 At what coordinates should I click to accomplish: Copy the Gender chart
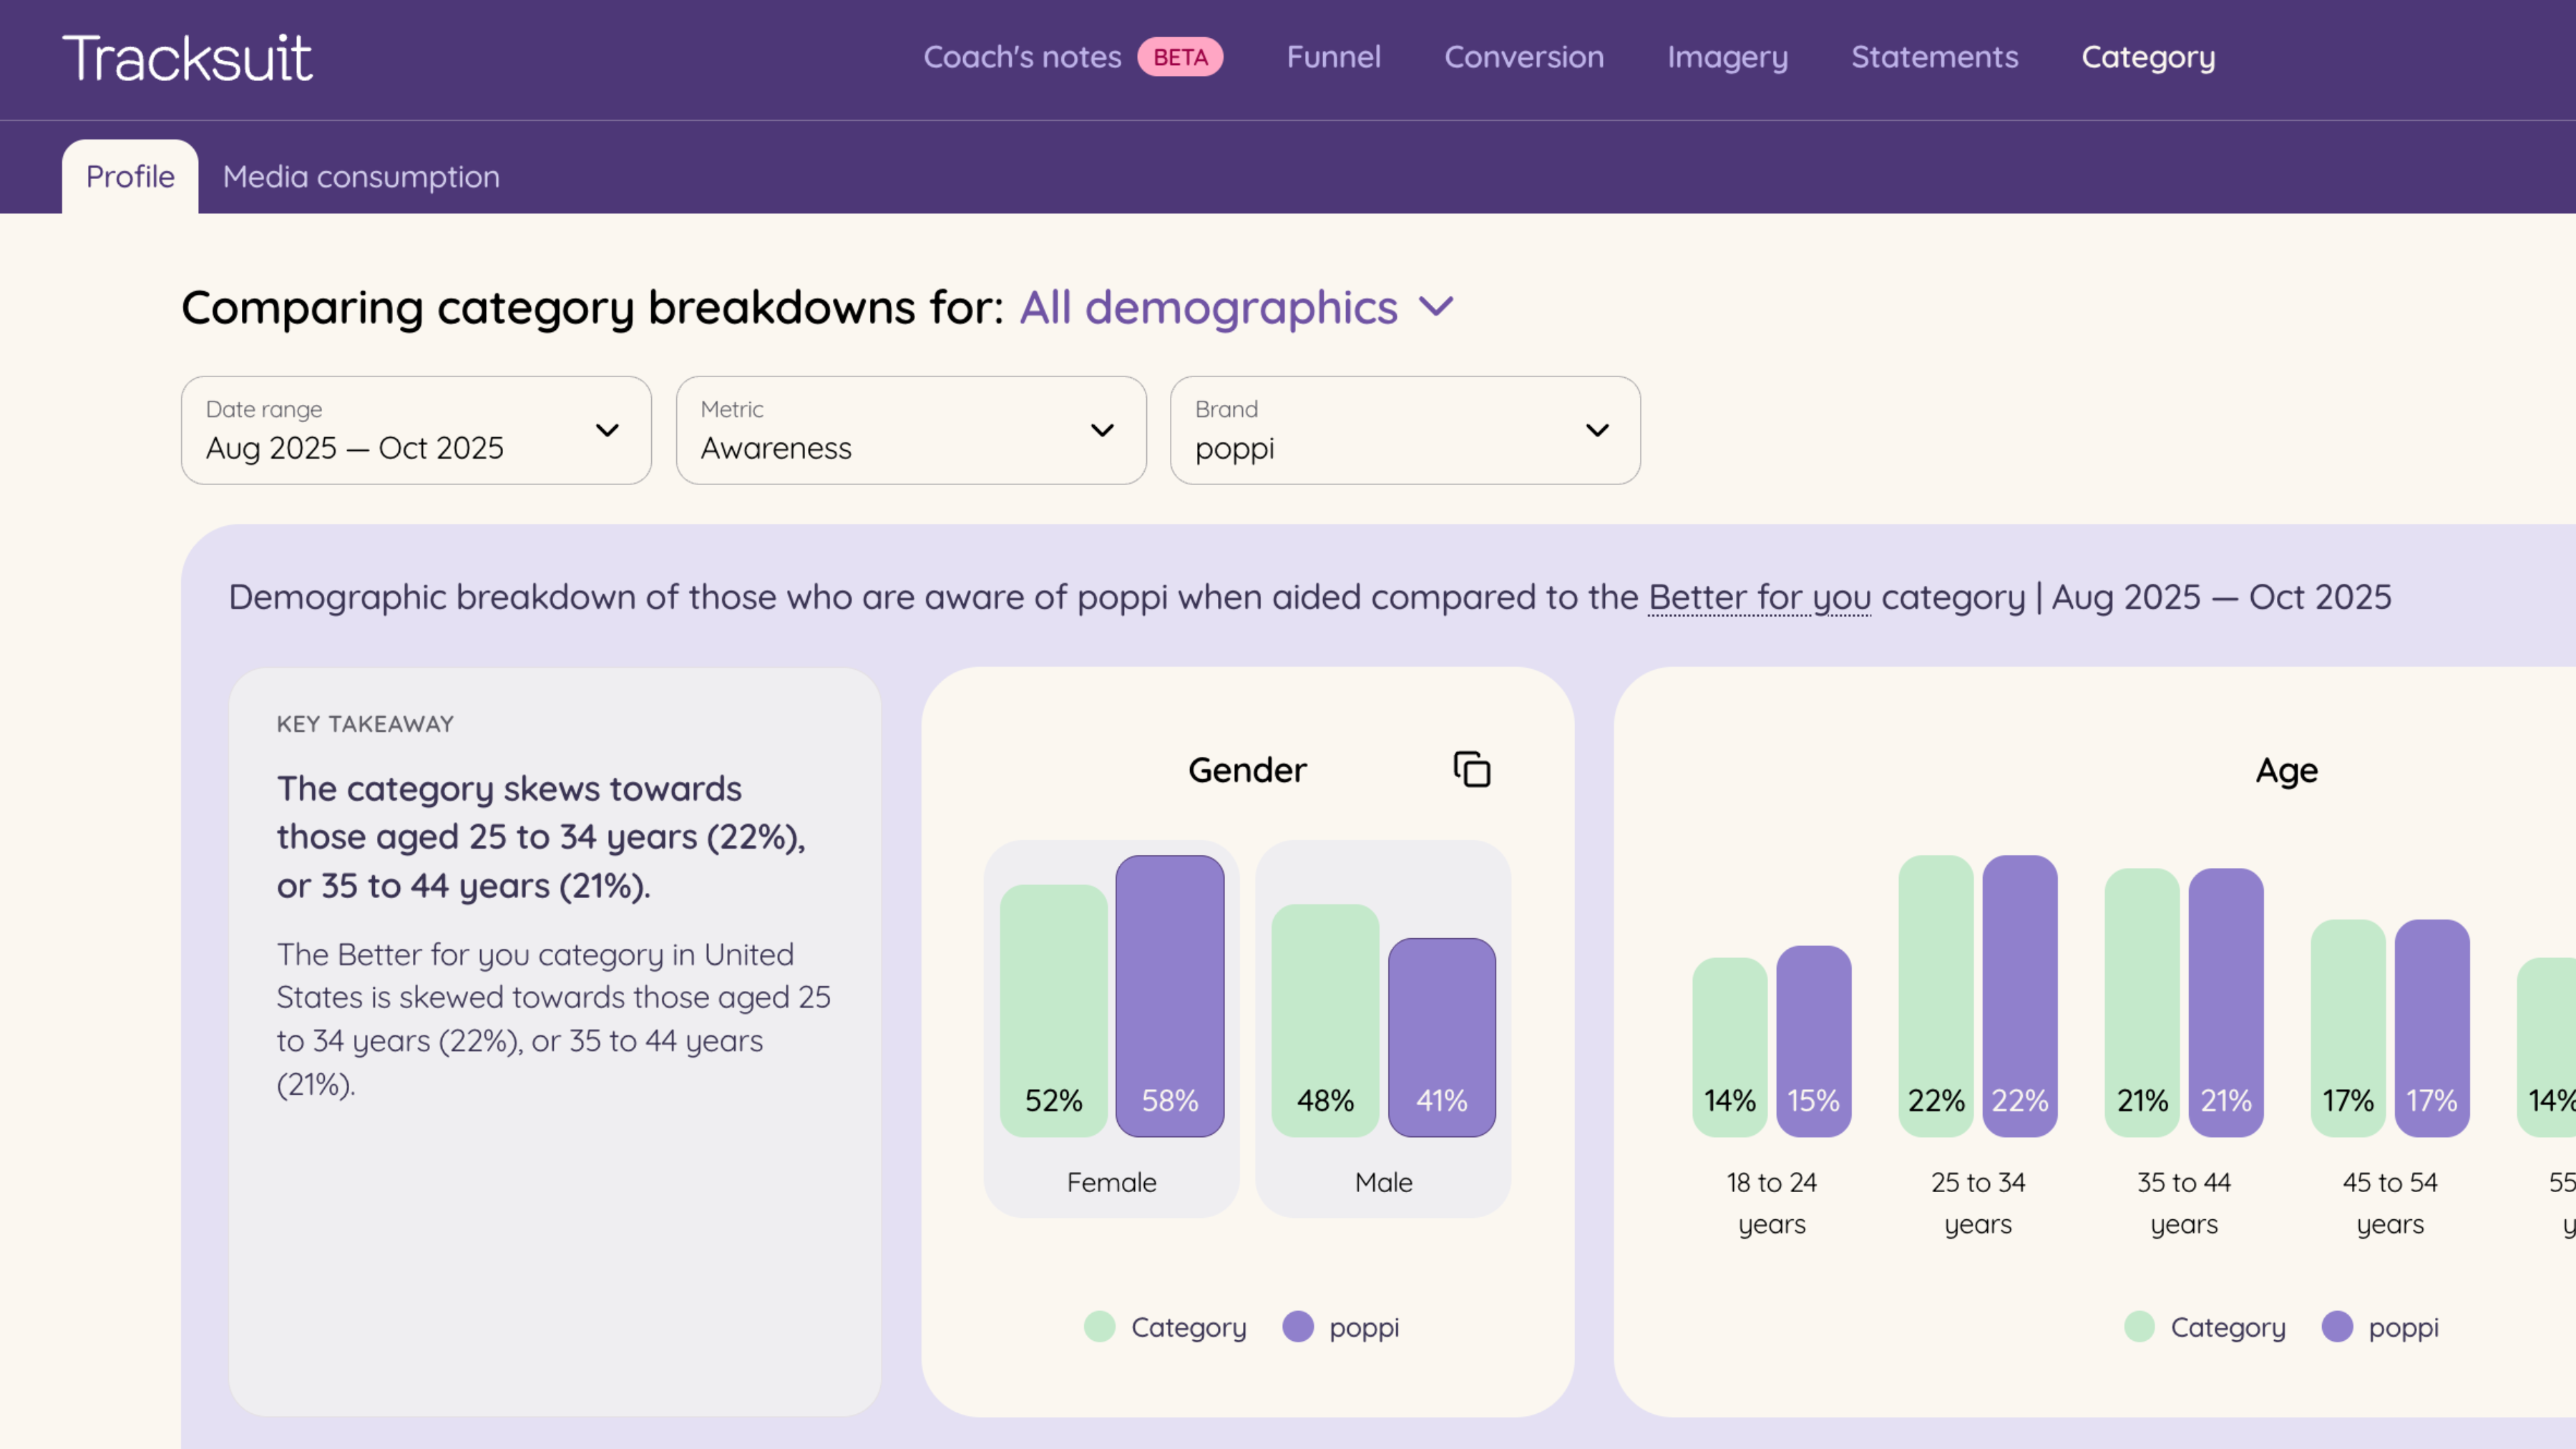1471,770
